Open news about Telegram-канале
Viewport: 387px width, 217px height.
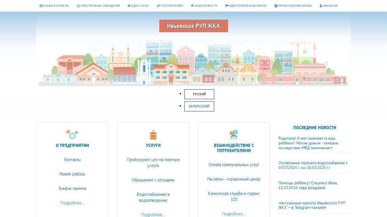[x=312, y=205]
